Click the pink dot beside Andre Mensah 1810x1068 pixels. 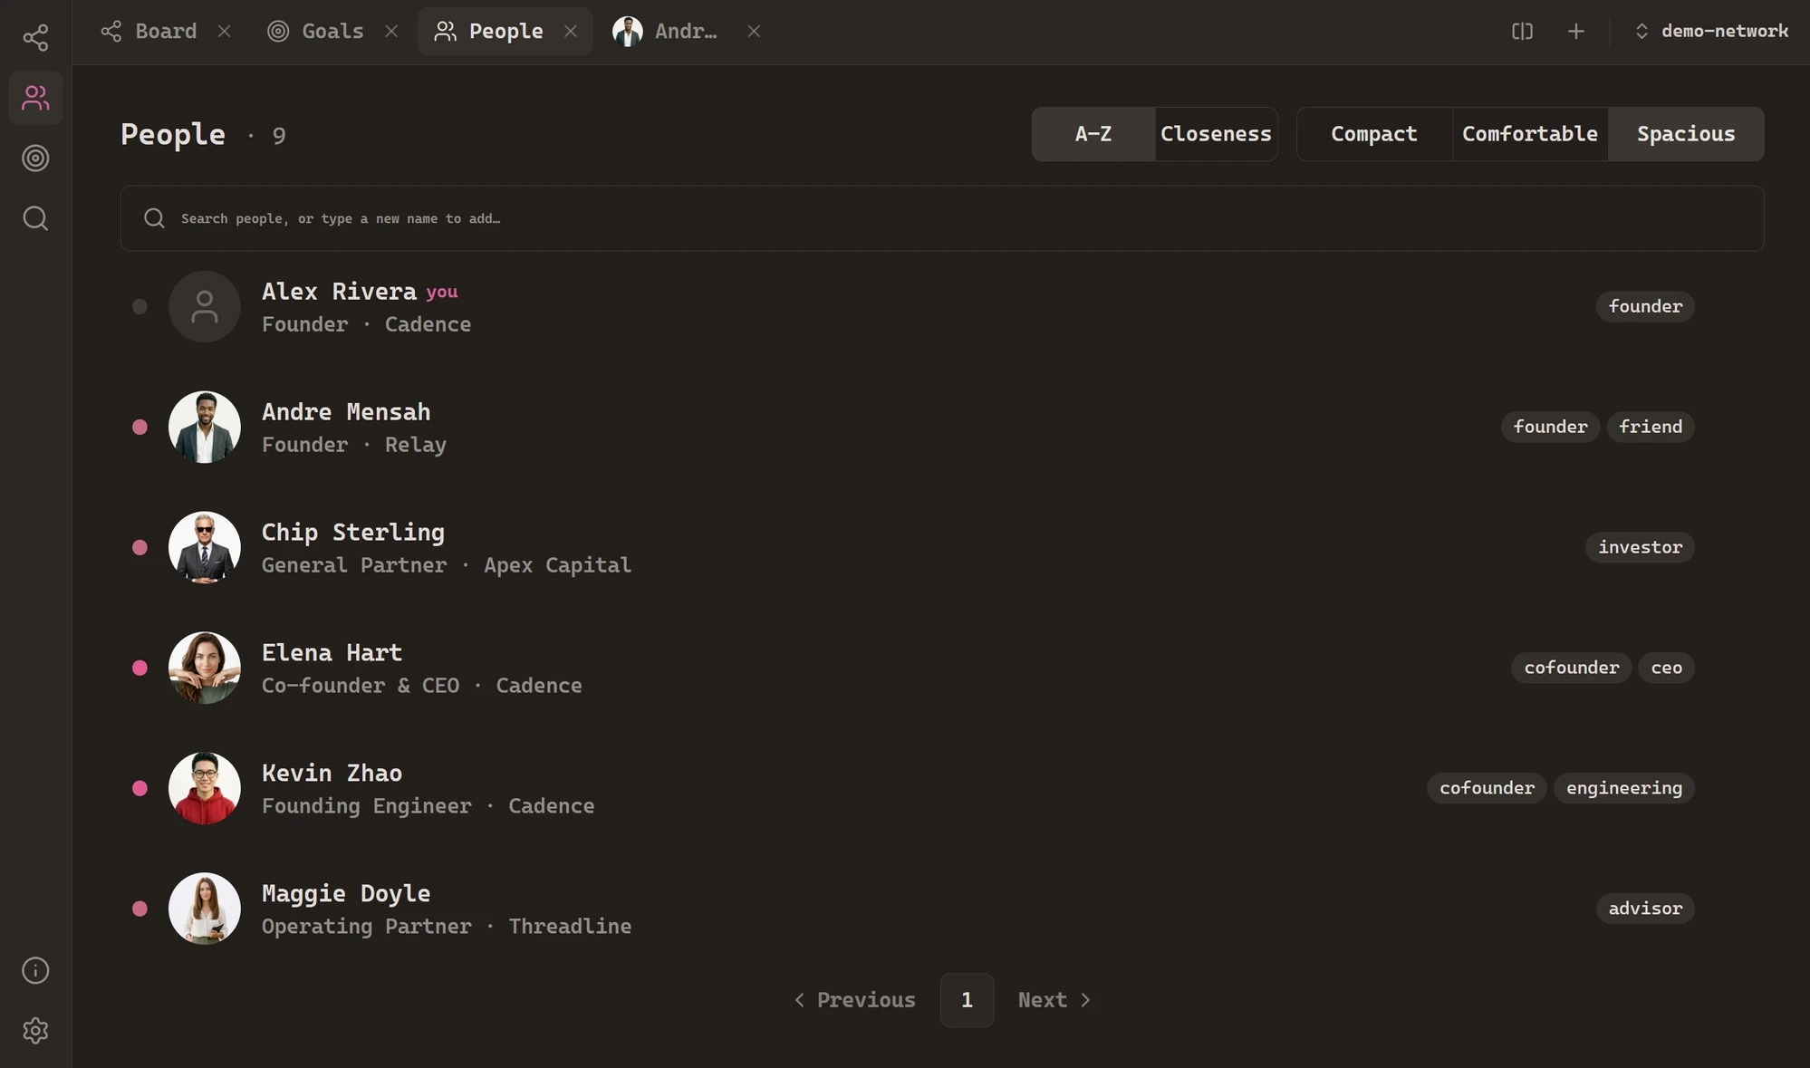pos(140,427)
